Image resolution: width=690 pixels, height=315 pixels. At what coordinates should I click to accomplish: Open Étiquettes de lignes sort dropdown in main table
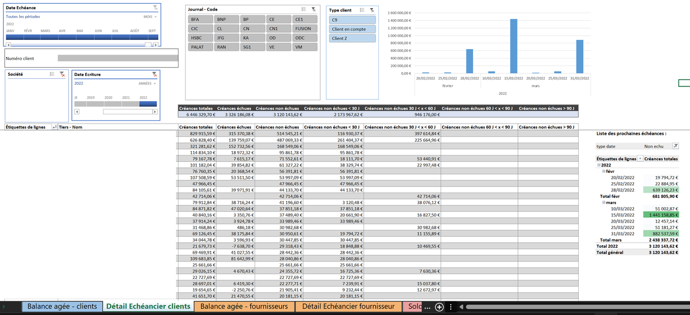54,127
